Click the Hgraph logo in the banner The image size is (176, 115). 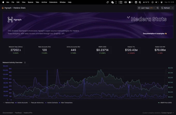coord(14,20)
